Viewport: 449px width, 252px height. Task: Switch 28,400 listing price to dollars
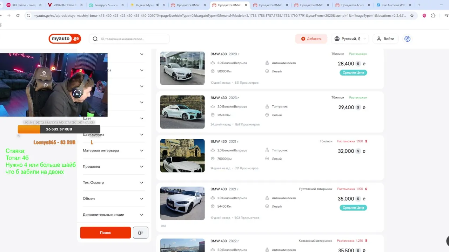(x=358, y=64)
